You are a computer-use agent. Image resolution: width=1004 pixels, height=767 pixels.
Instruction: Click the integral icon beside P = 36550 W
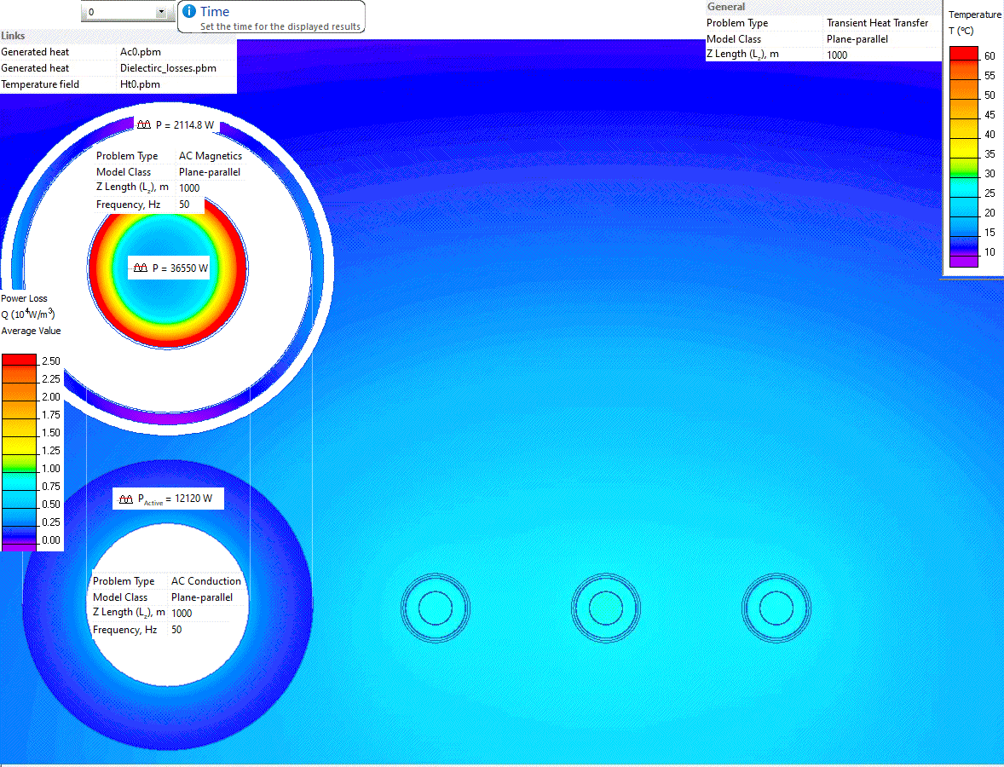141,268
